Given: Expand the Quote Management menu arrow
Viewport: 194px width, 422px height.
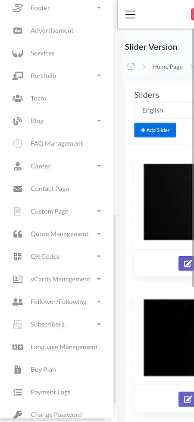Looking at the screenshot, I should coord(99,234).
